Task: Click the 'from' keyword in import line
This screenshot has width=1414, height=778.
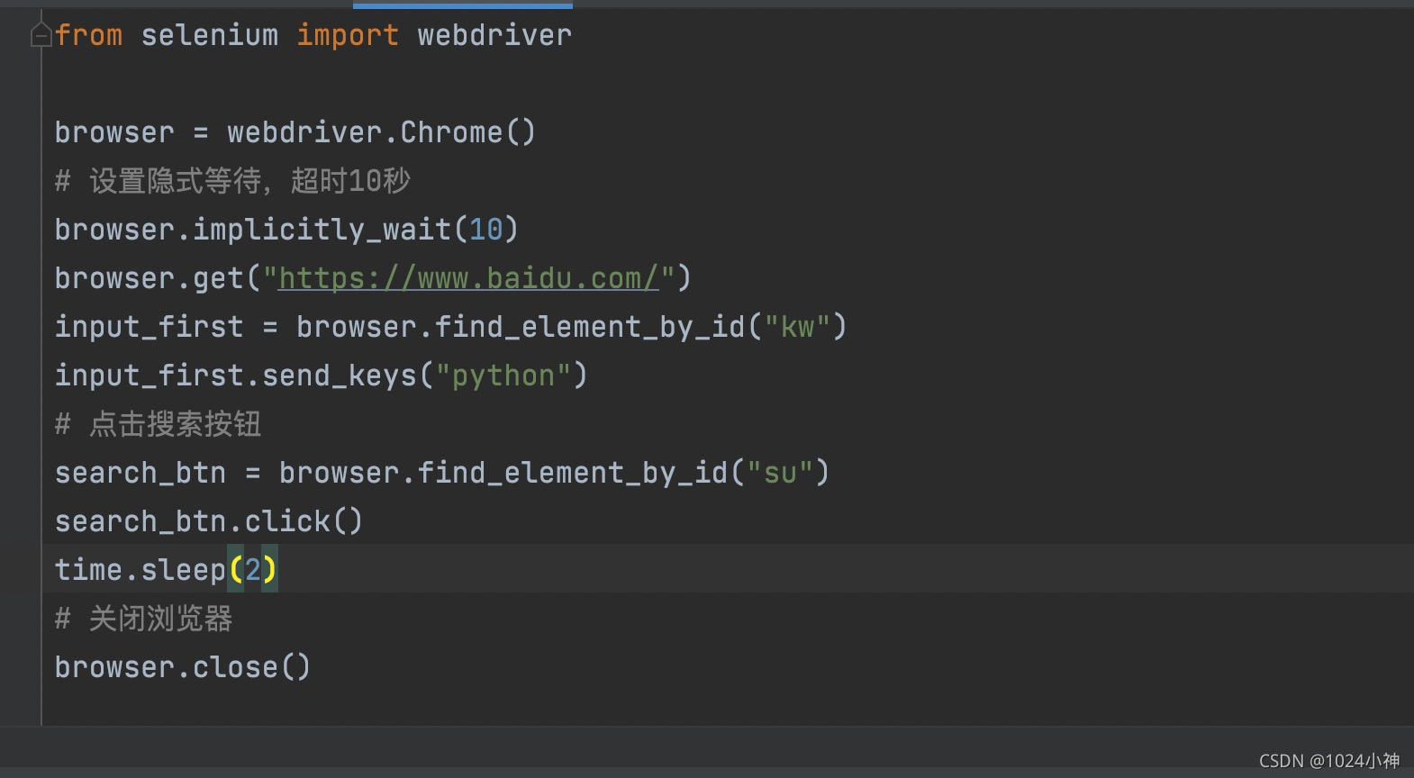Action: pos(88,35)
